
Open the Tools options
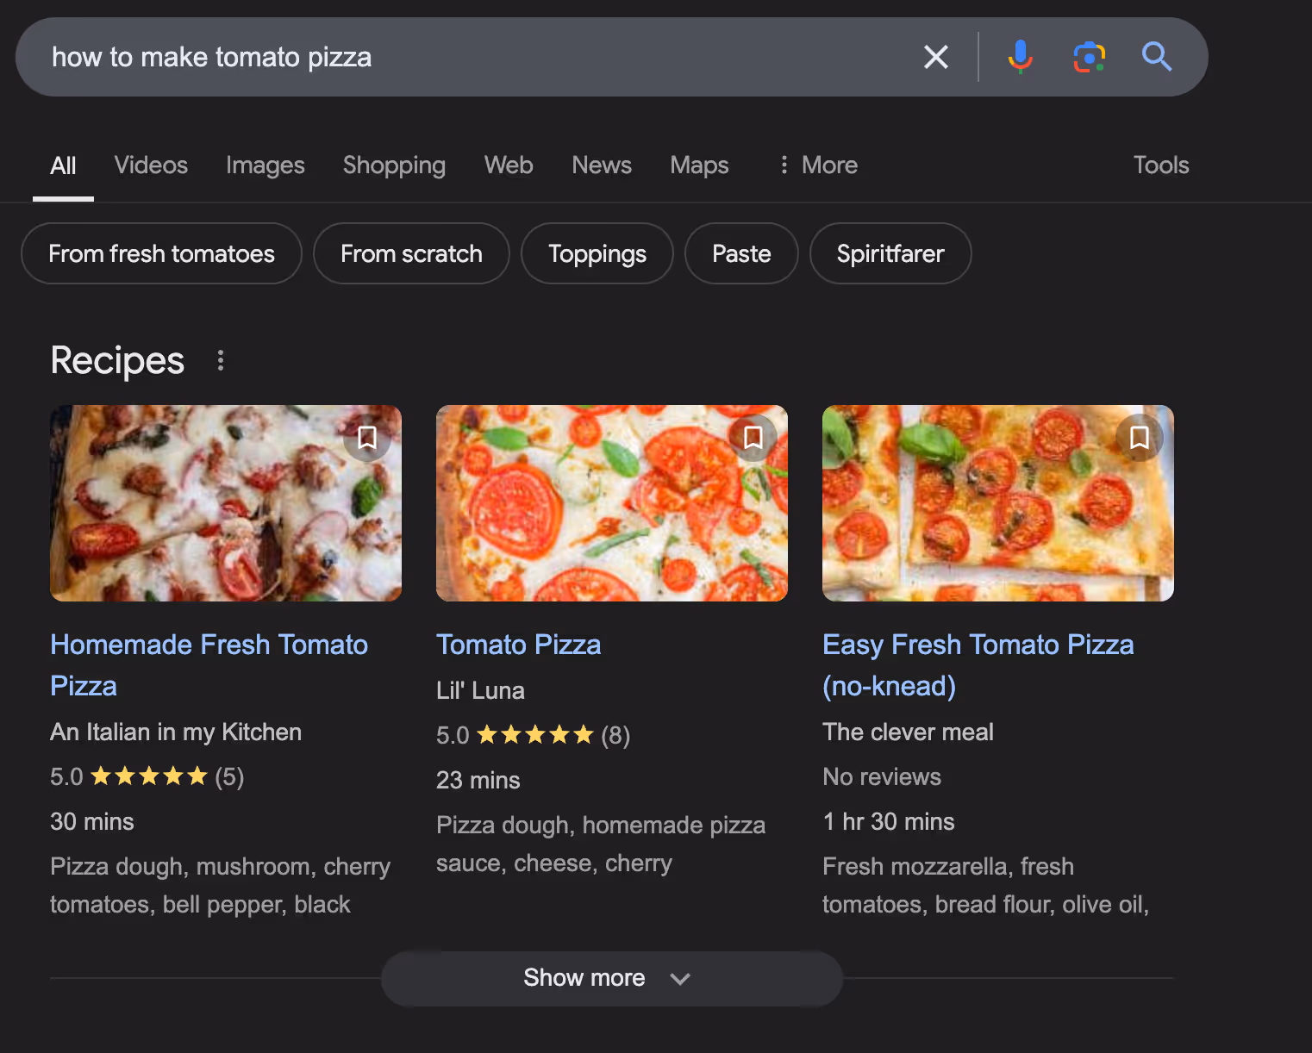coord(1161,165)
